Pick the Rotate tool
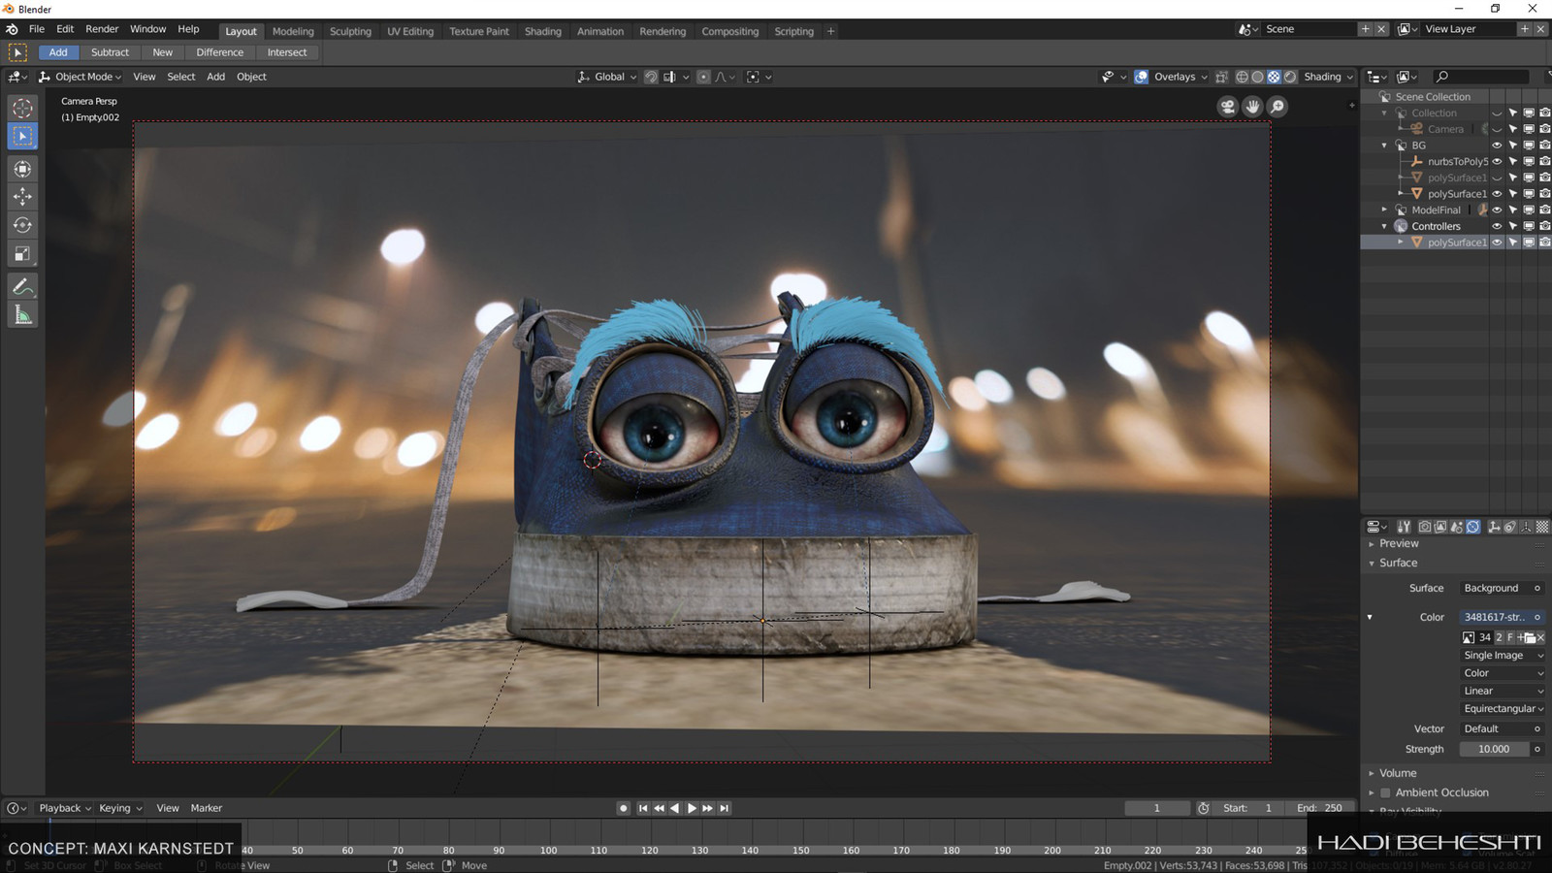The width and height of the screenshot is (1552, 873). (22, 225)
